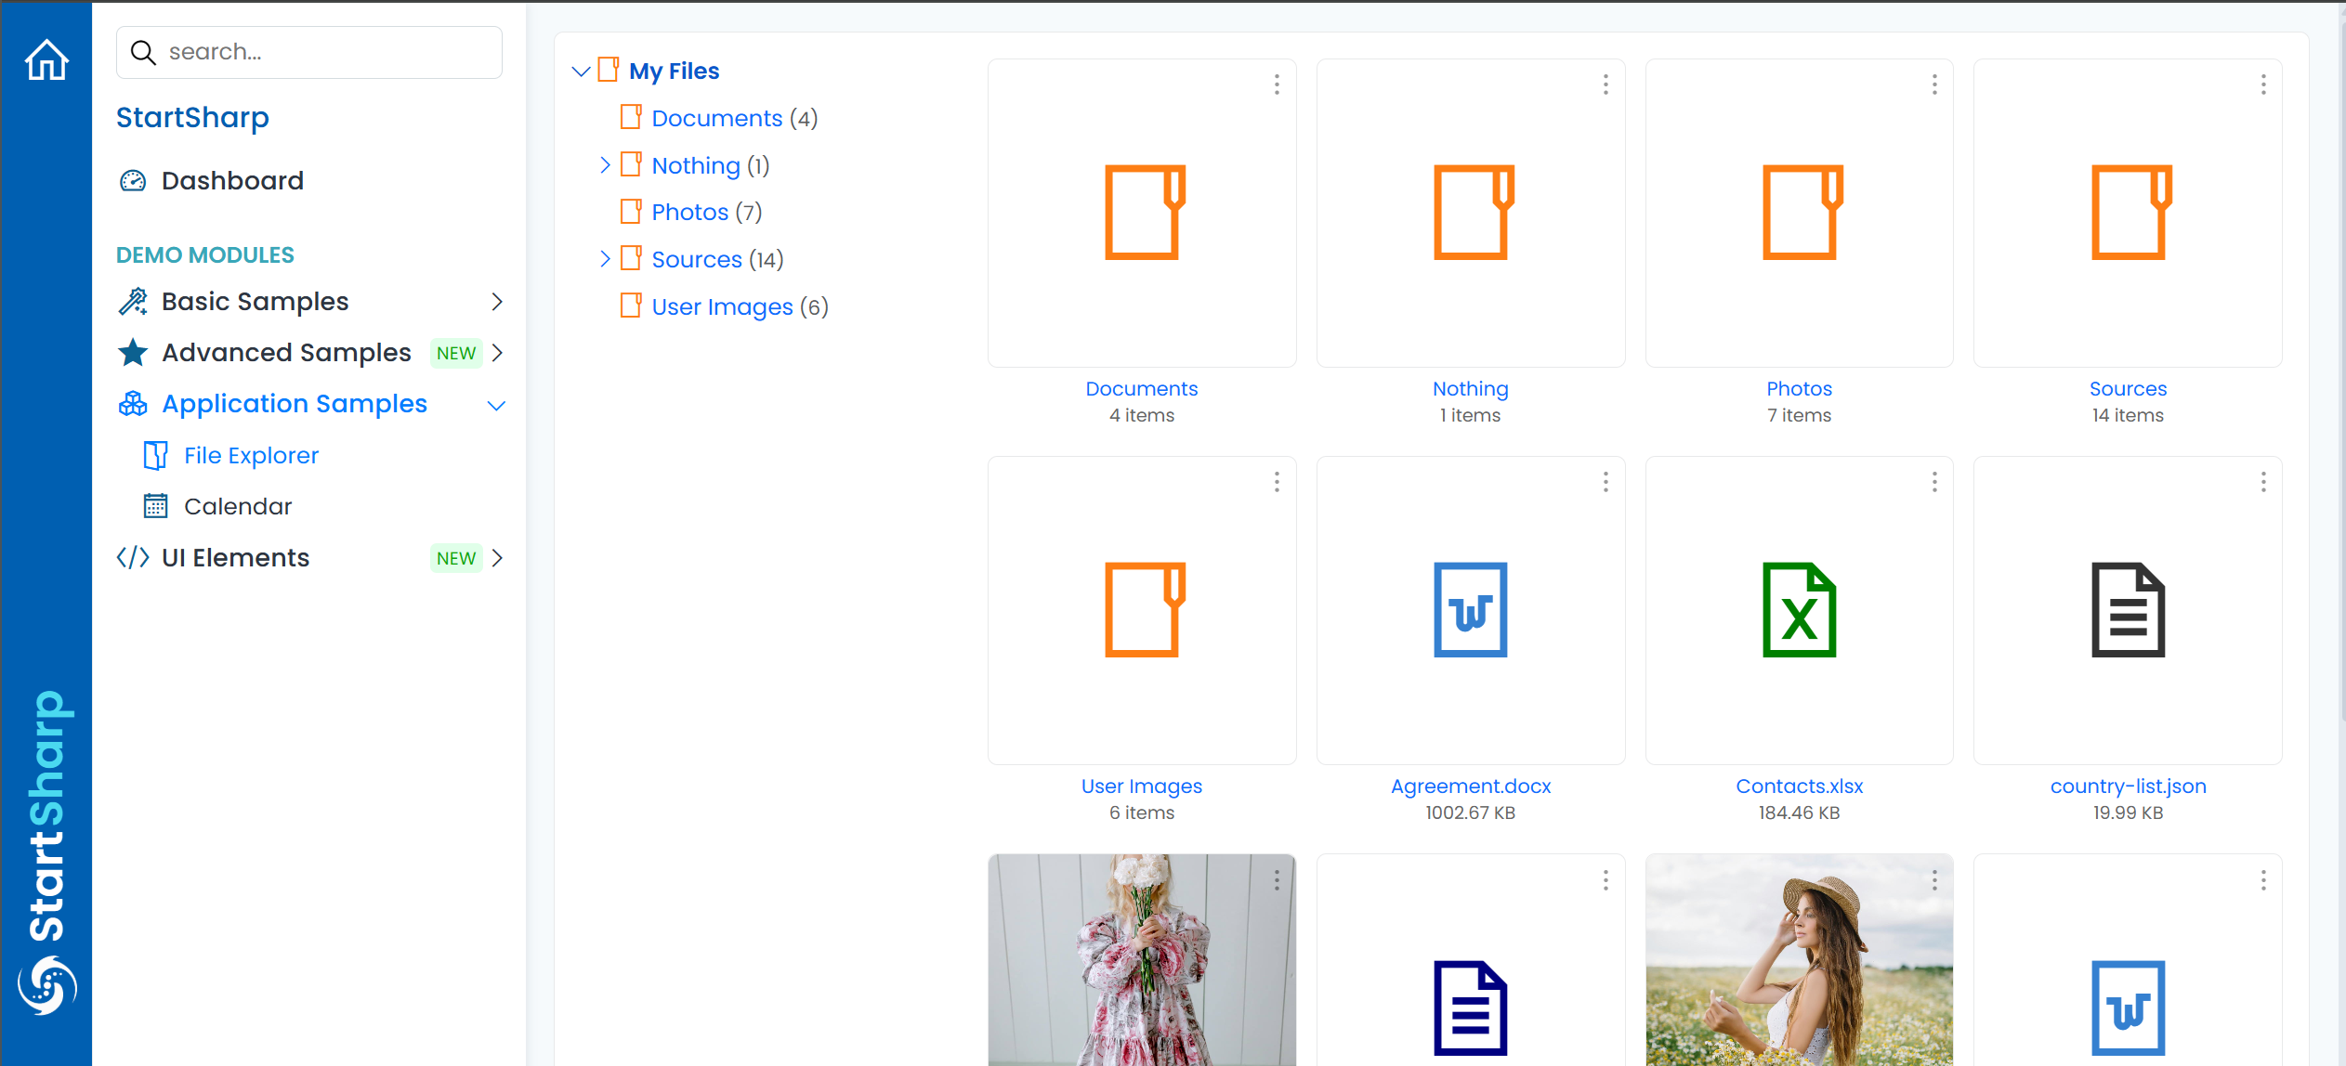Open the UI Elements menu entry
This screenshot has height=1066, width=2346.
pos(235,557)
